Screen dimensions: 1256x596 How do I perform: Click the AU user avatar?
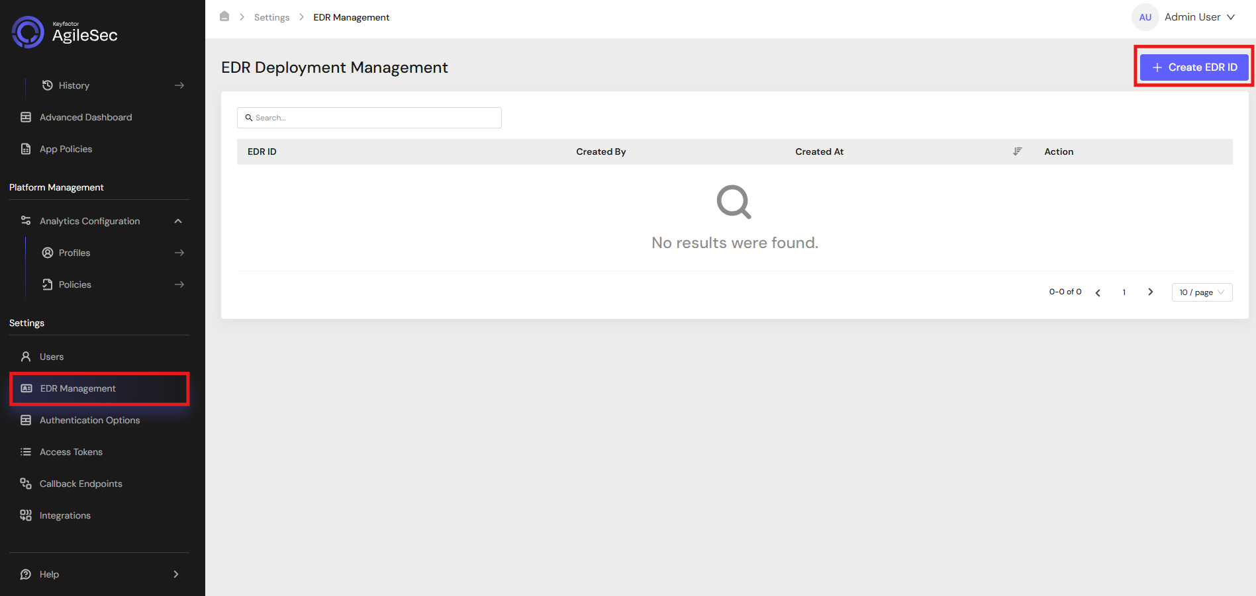coord(1145,17)
